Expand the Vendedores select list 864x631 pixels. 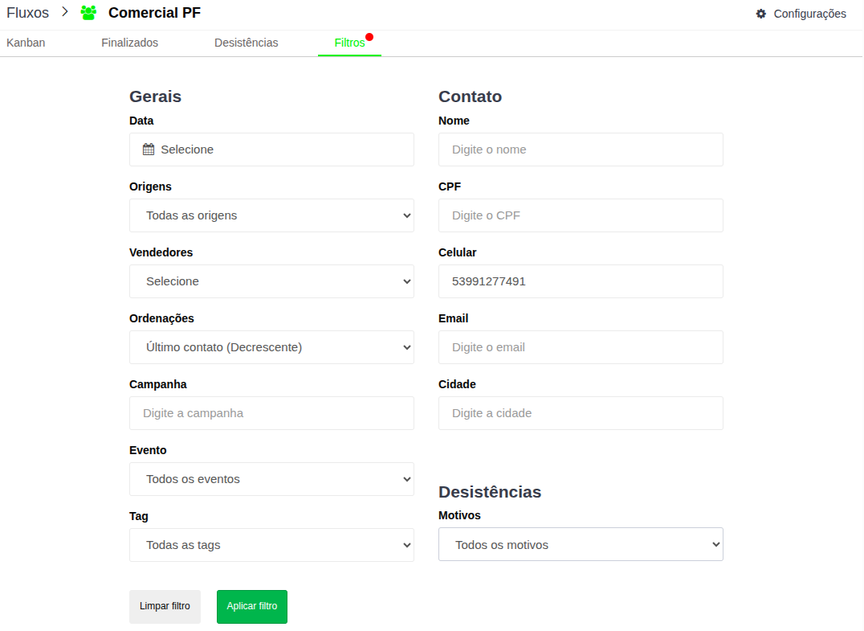(271, 281)
